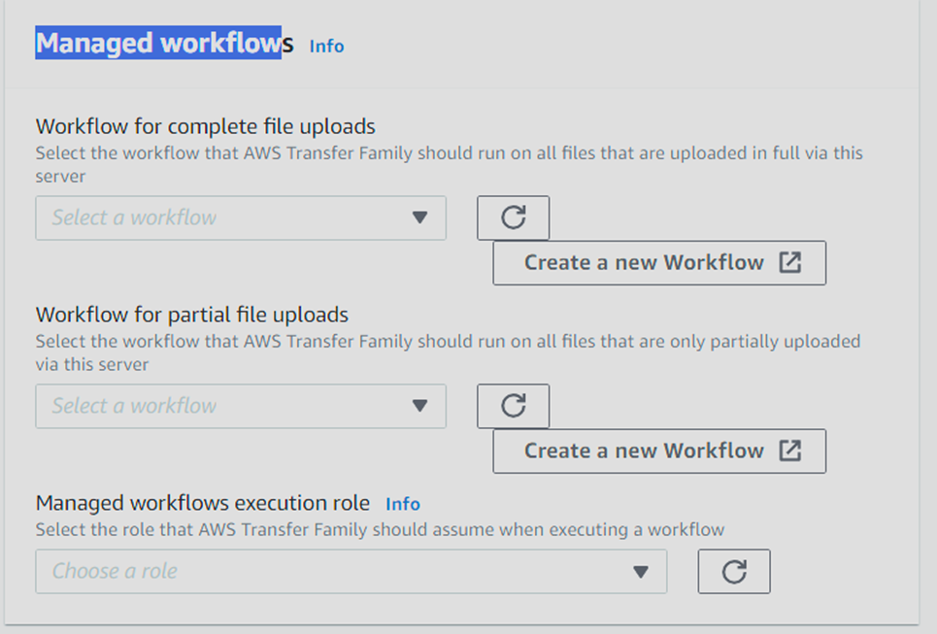
Task: Click the Workflow for complete file uploads label
Action: click(206, 126)
